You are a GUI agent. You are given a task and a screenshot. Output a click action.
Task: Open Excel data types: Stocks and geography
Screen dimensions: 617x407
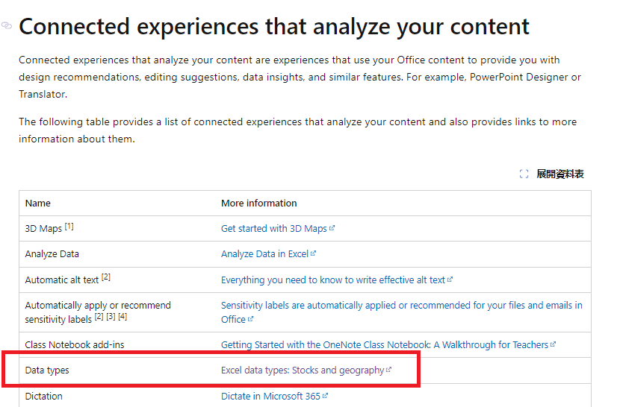pos(302,370)
